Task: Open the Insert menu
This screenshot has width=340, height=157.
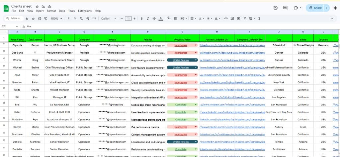Action: tap(40, 11)
